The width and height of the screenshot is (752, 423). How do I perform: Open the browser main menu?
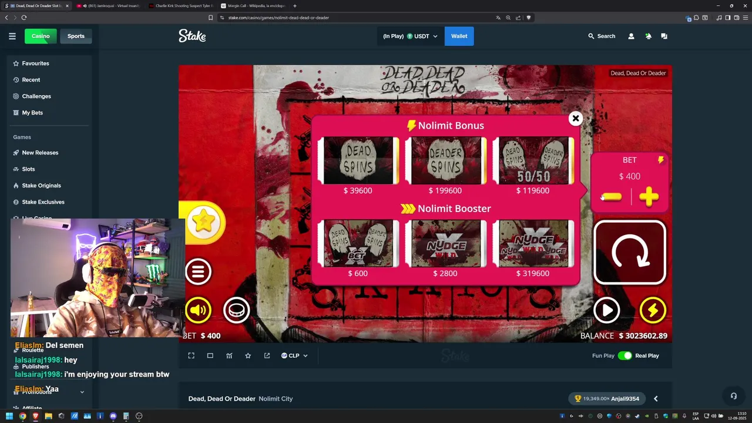[x=744, y=18]
